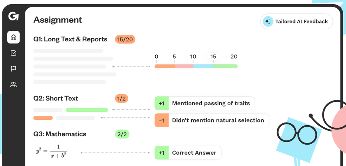346x166 pixels.
Task: Click the 1/2 score badge for Q2
Action: click(x=121, y=98)
